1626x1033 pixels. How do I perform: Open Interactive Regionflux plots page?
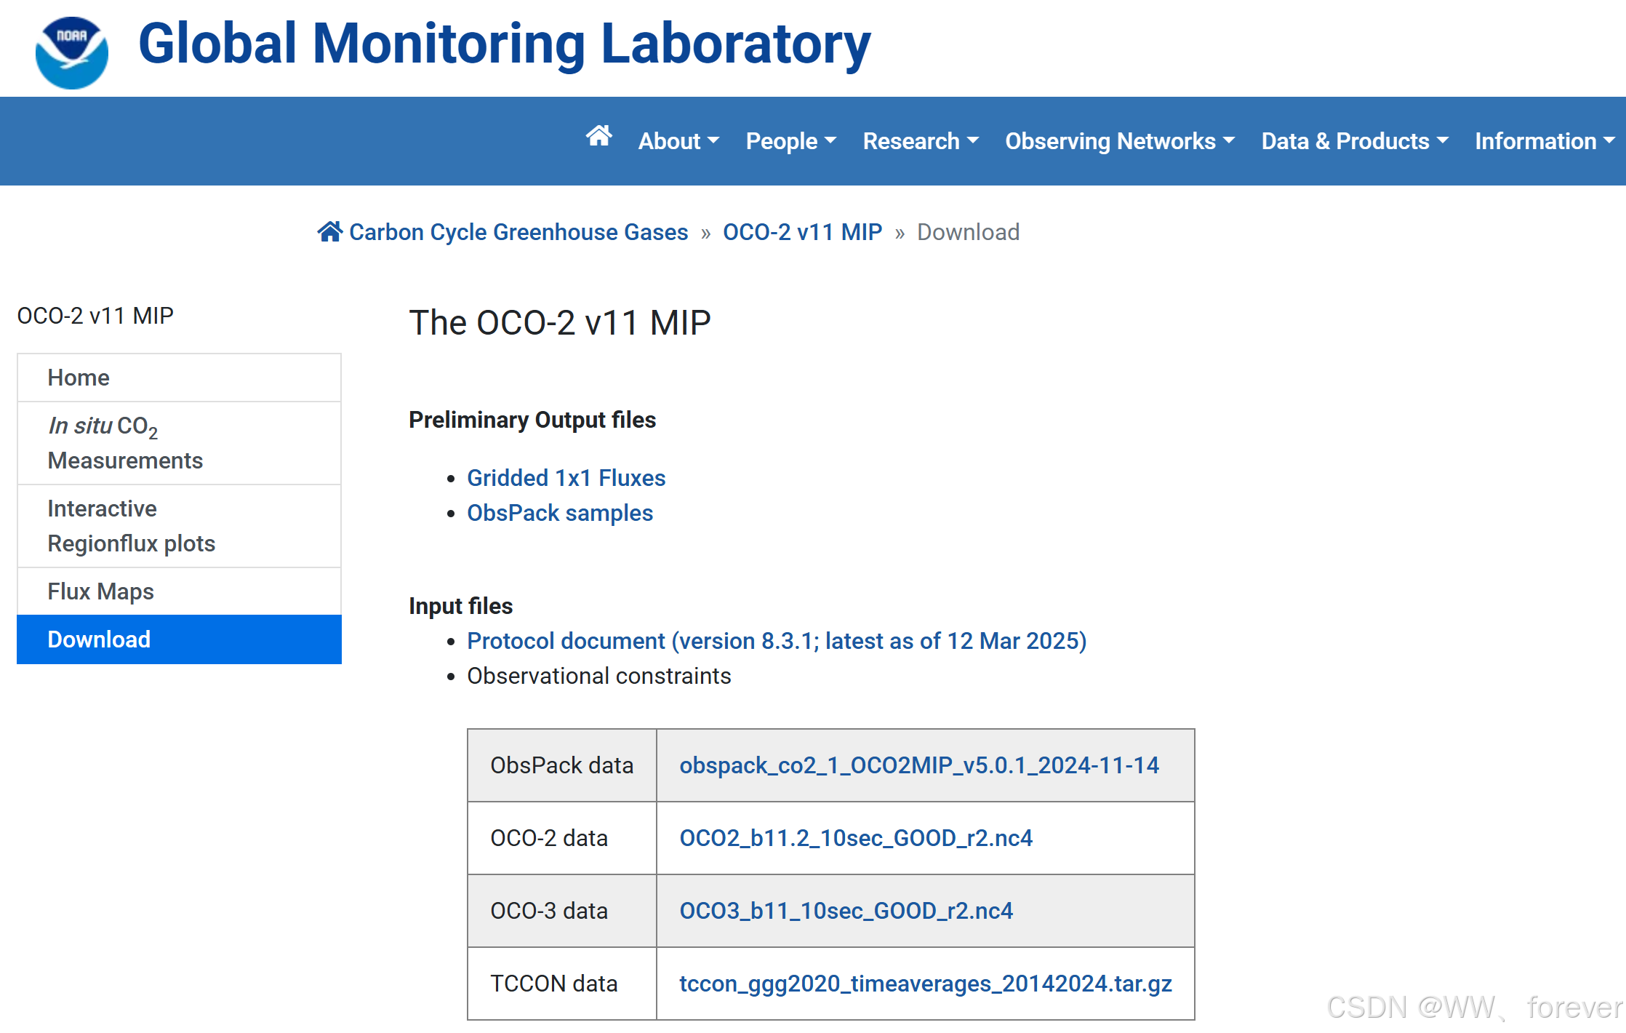pos(131,526)
